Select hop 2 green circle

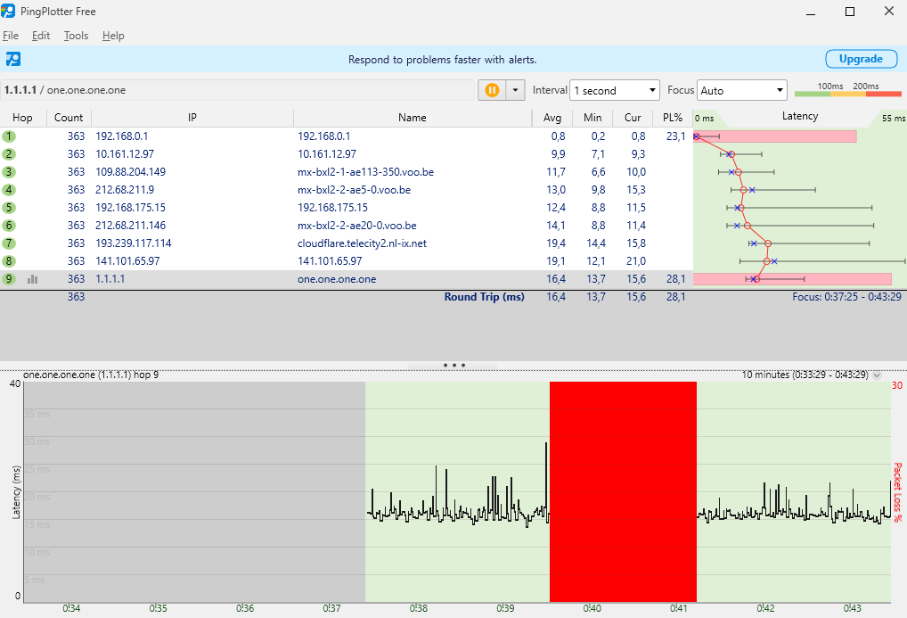coord(9,154)
